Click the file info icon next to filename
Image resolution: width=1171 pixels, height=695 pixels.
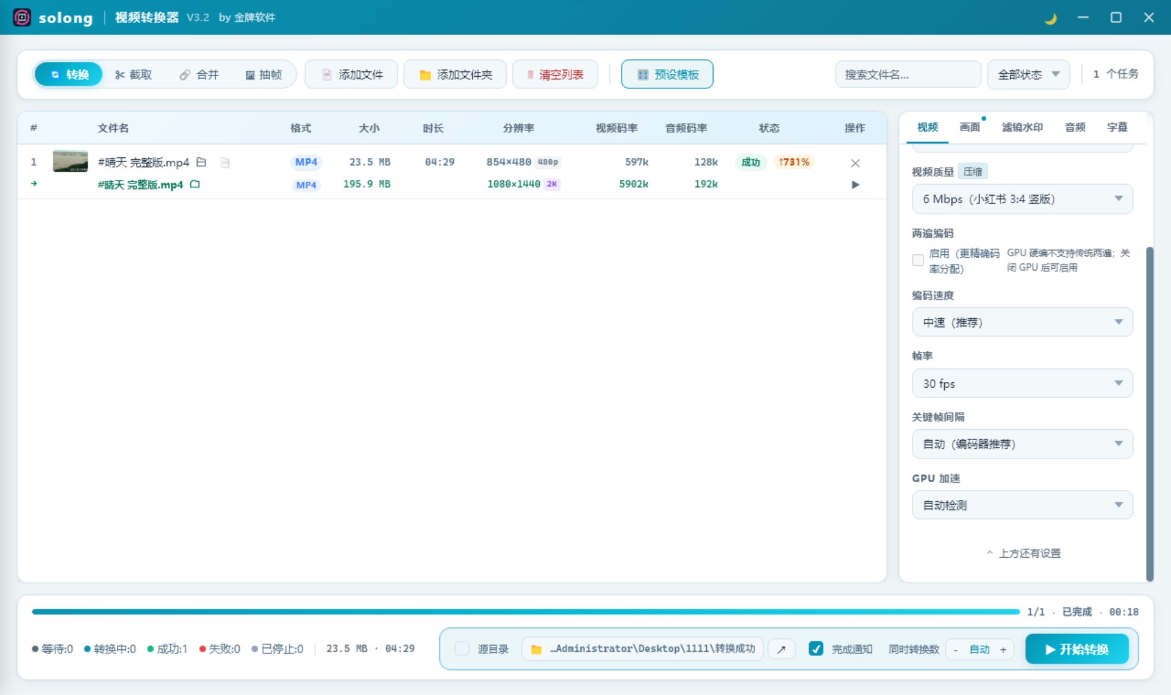pos(225,163)
